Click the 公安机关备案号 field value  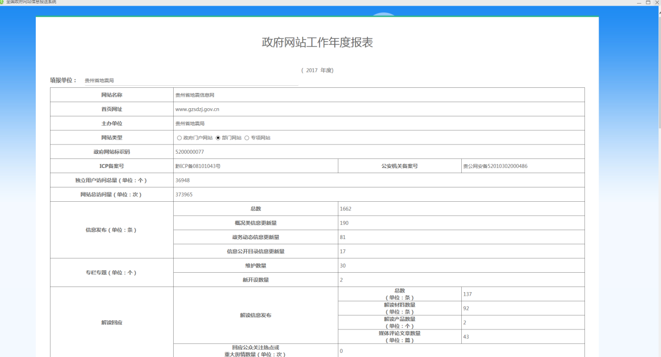pos(523,166)
